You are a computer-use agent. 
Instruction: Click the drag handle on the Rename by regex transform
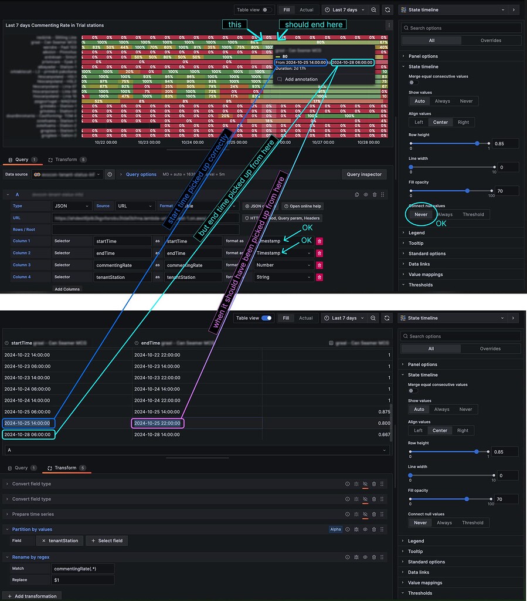[382, 557]
